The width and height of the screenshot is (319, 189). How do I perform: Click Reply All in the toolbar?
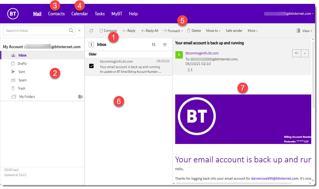pyautogui.click(x=150, y=31)
